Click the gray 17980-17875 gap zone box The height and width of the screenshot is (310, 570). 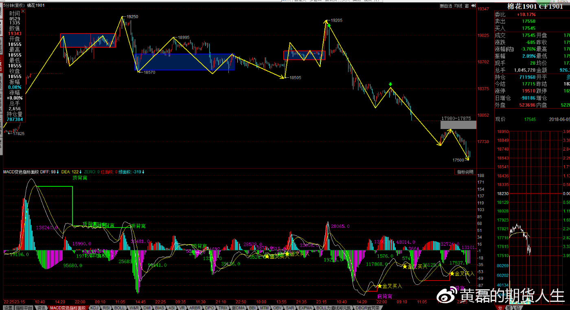click(x=458, y=125)
